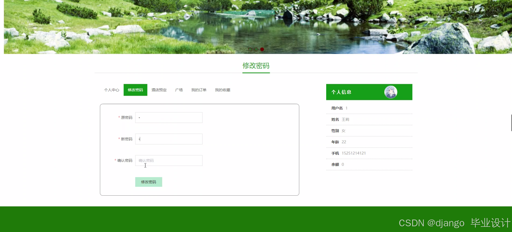The width and height of the screenshot is (512, 232).
Task: Open the 酒店预定 tab
Action: coord(159,90)
